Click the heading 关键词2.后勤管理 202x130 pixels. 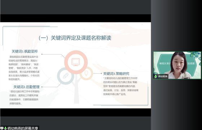26,87
